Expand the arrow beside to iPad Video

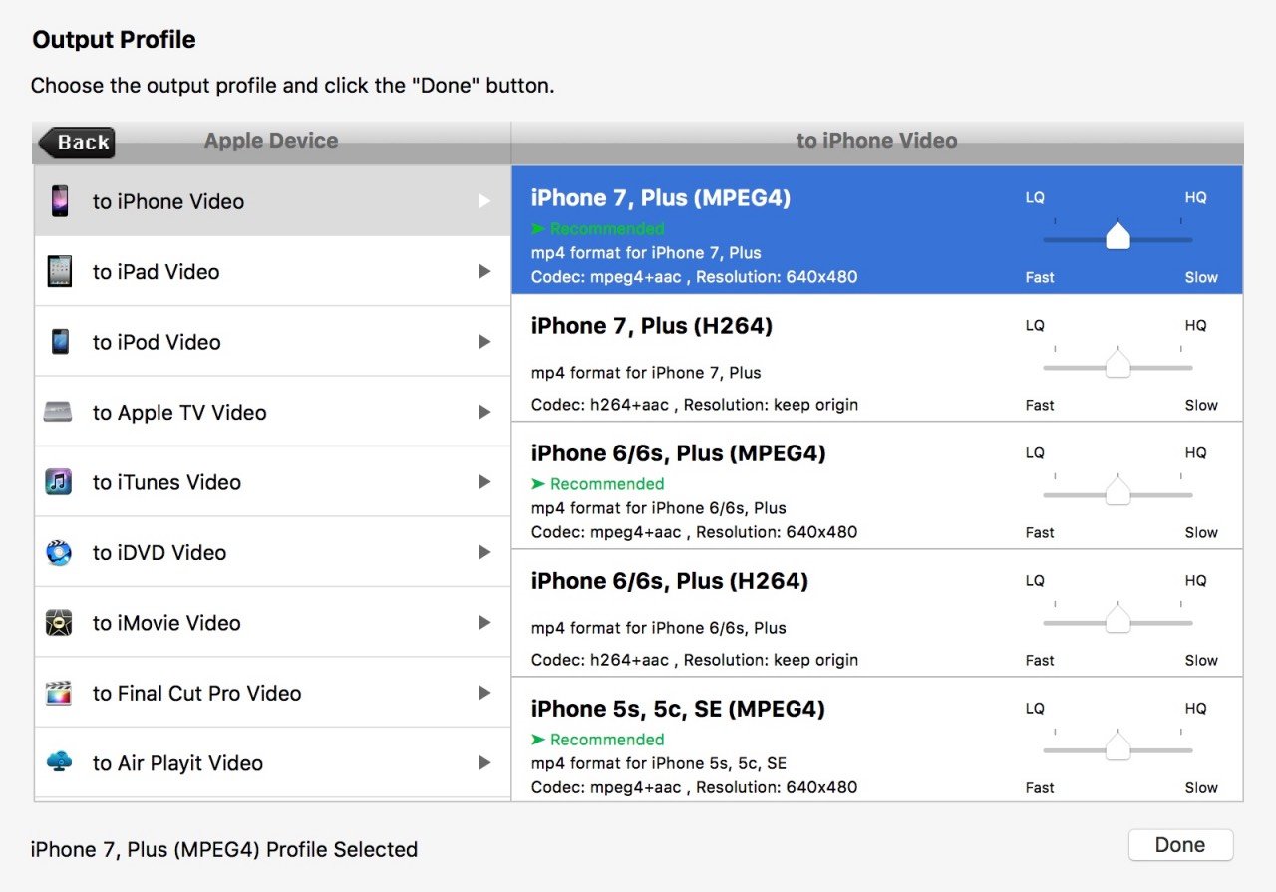pos(484,271)
